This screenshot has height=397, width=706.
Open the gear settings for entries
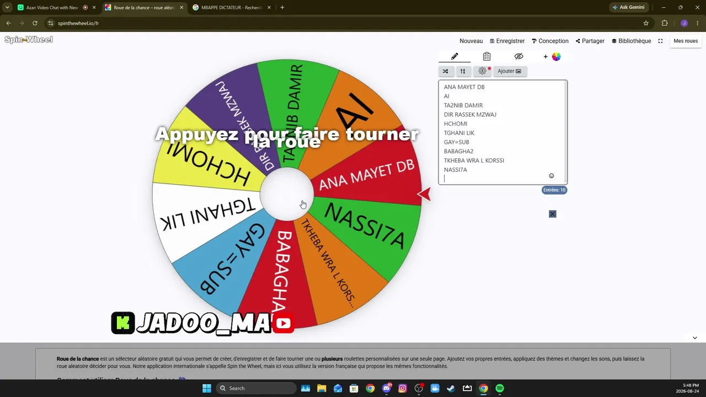[483, 71]
